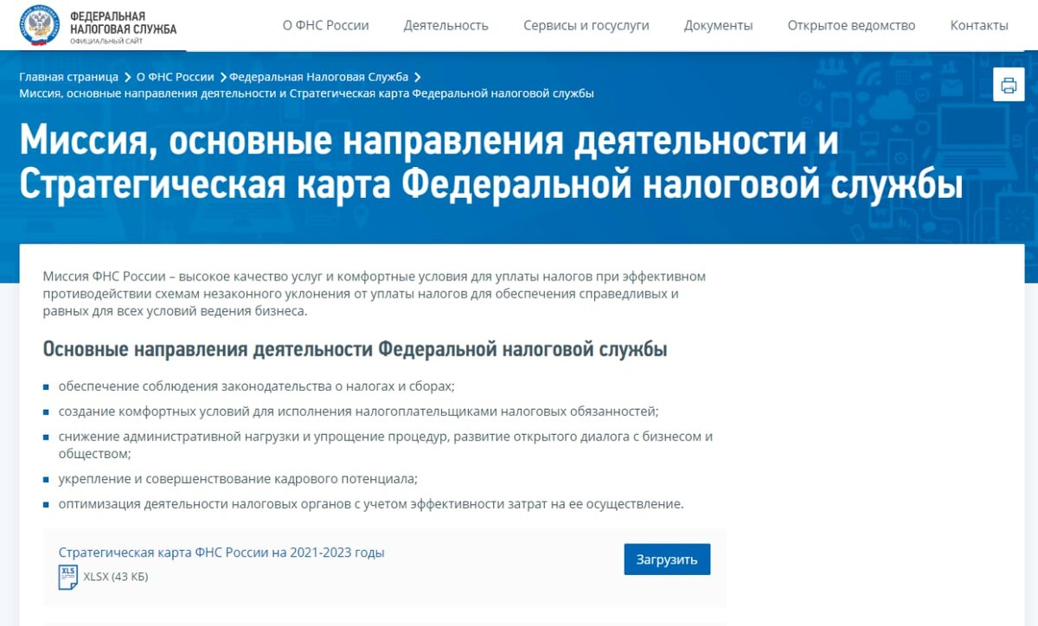Open «Стратегическая карта ФНС России на 2021-2023 годы» link
Screen dimensions: 1038x626
pyautogui.click(x=221, y=553)
